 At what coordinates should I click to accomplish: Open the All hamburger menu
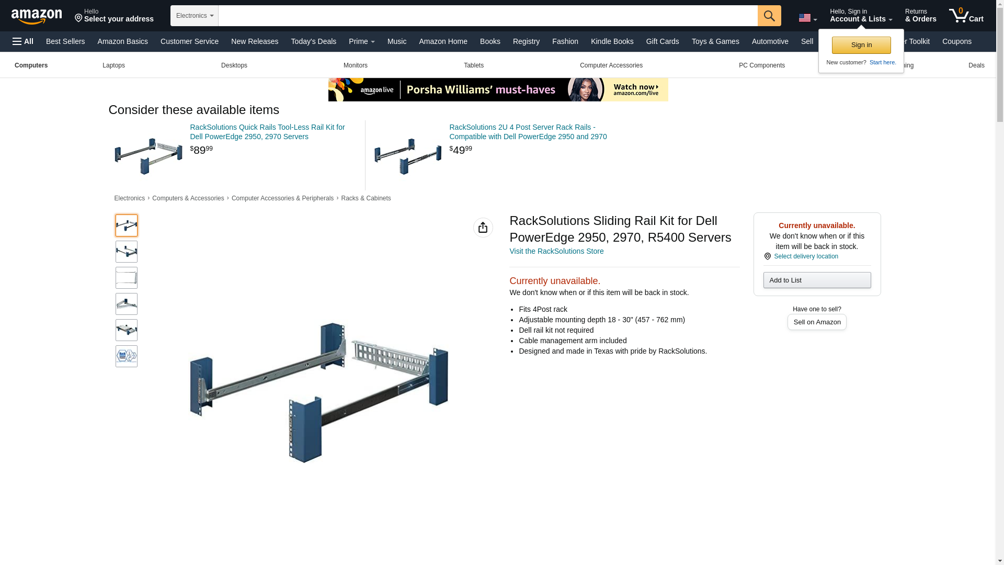23,41
